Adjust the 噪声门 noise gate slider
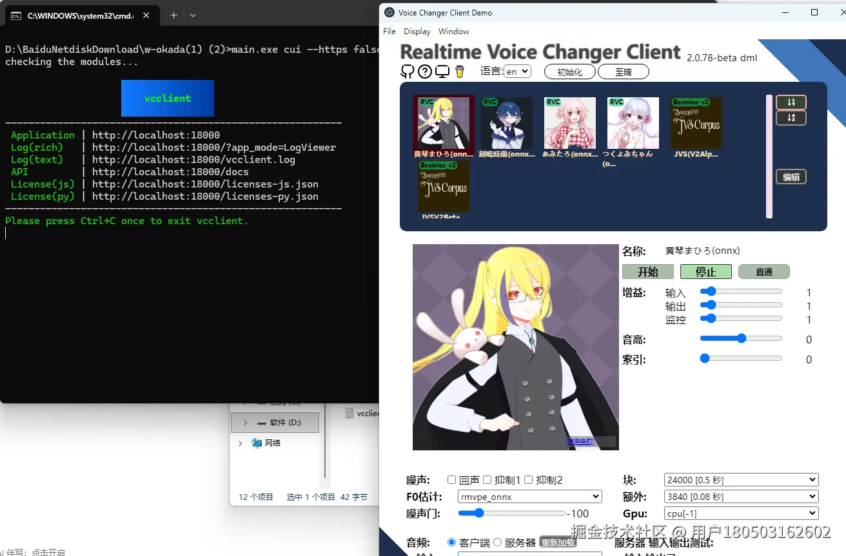The height and width of the screenshot is (556, 846). click(x=512, y=513)
